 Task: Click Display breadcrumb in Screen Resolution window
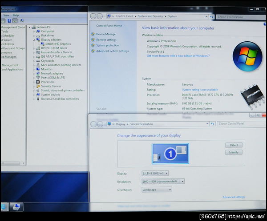(x=121, y=124)
